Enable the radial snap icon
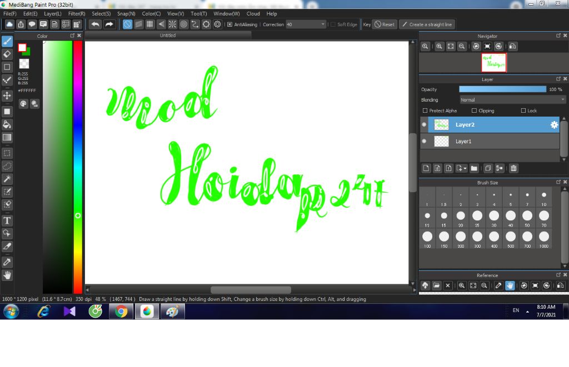 tap(172, 24)
